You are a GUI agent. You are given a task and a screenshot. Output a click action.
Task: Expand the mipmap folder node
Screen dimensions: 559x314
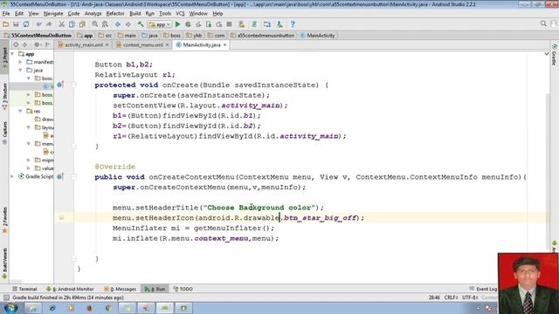(x=29, y=160)
